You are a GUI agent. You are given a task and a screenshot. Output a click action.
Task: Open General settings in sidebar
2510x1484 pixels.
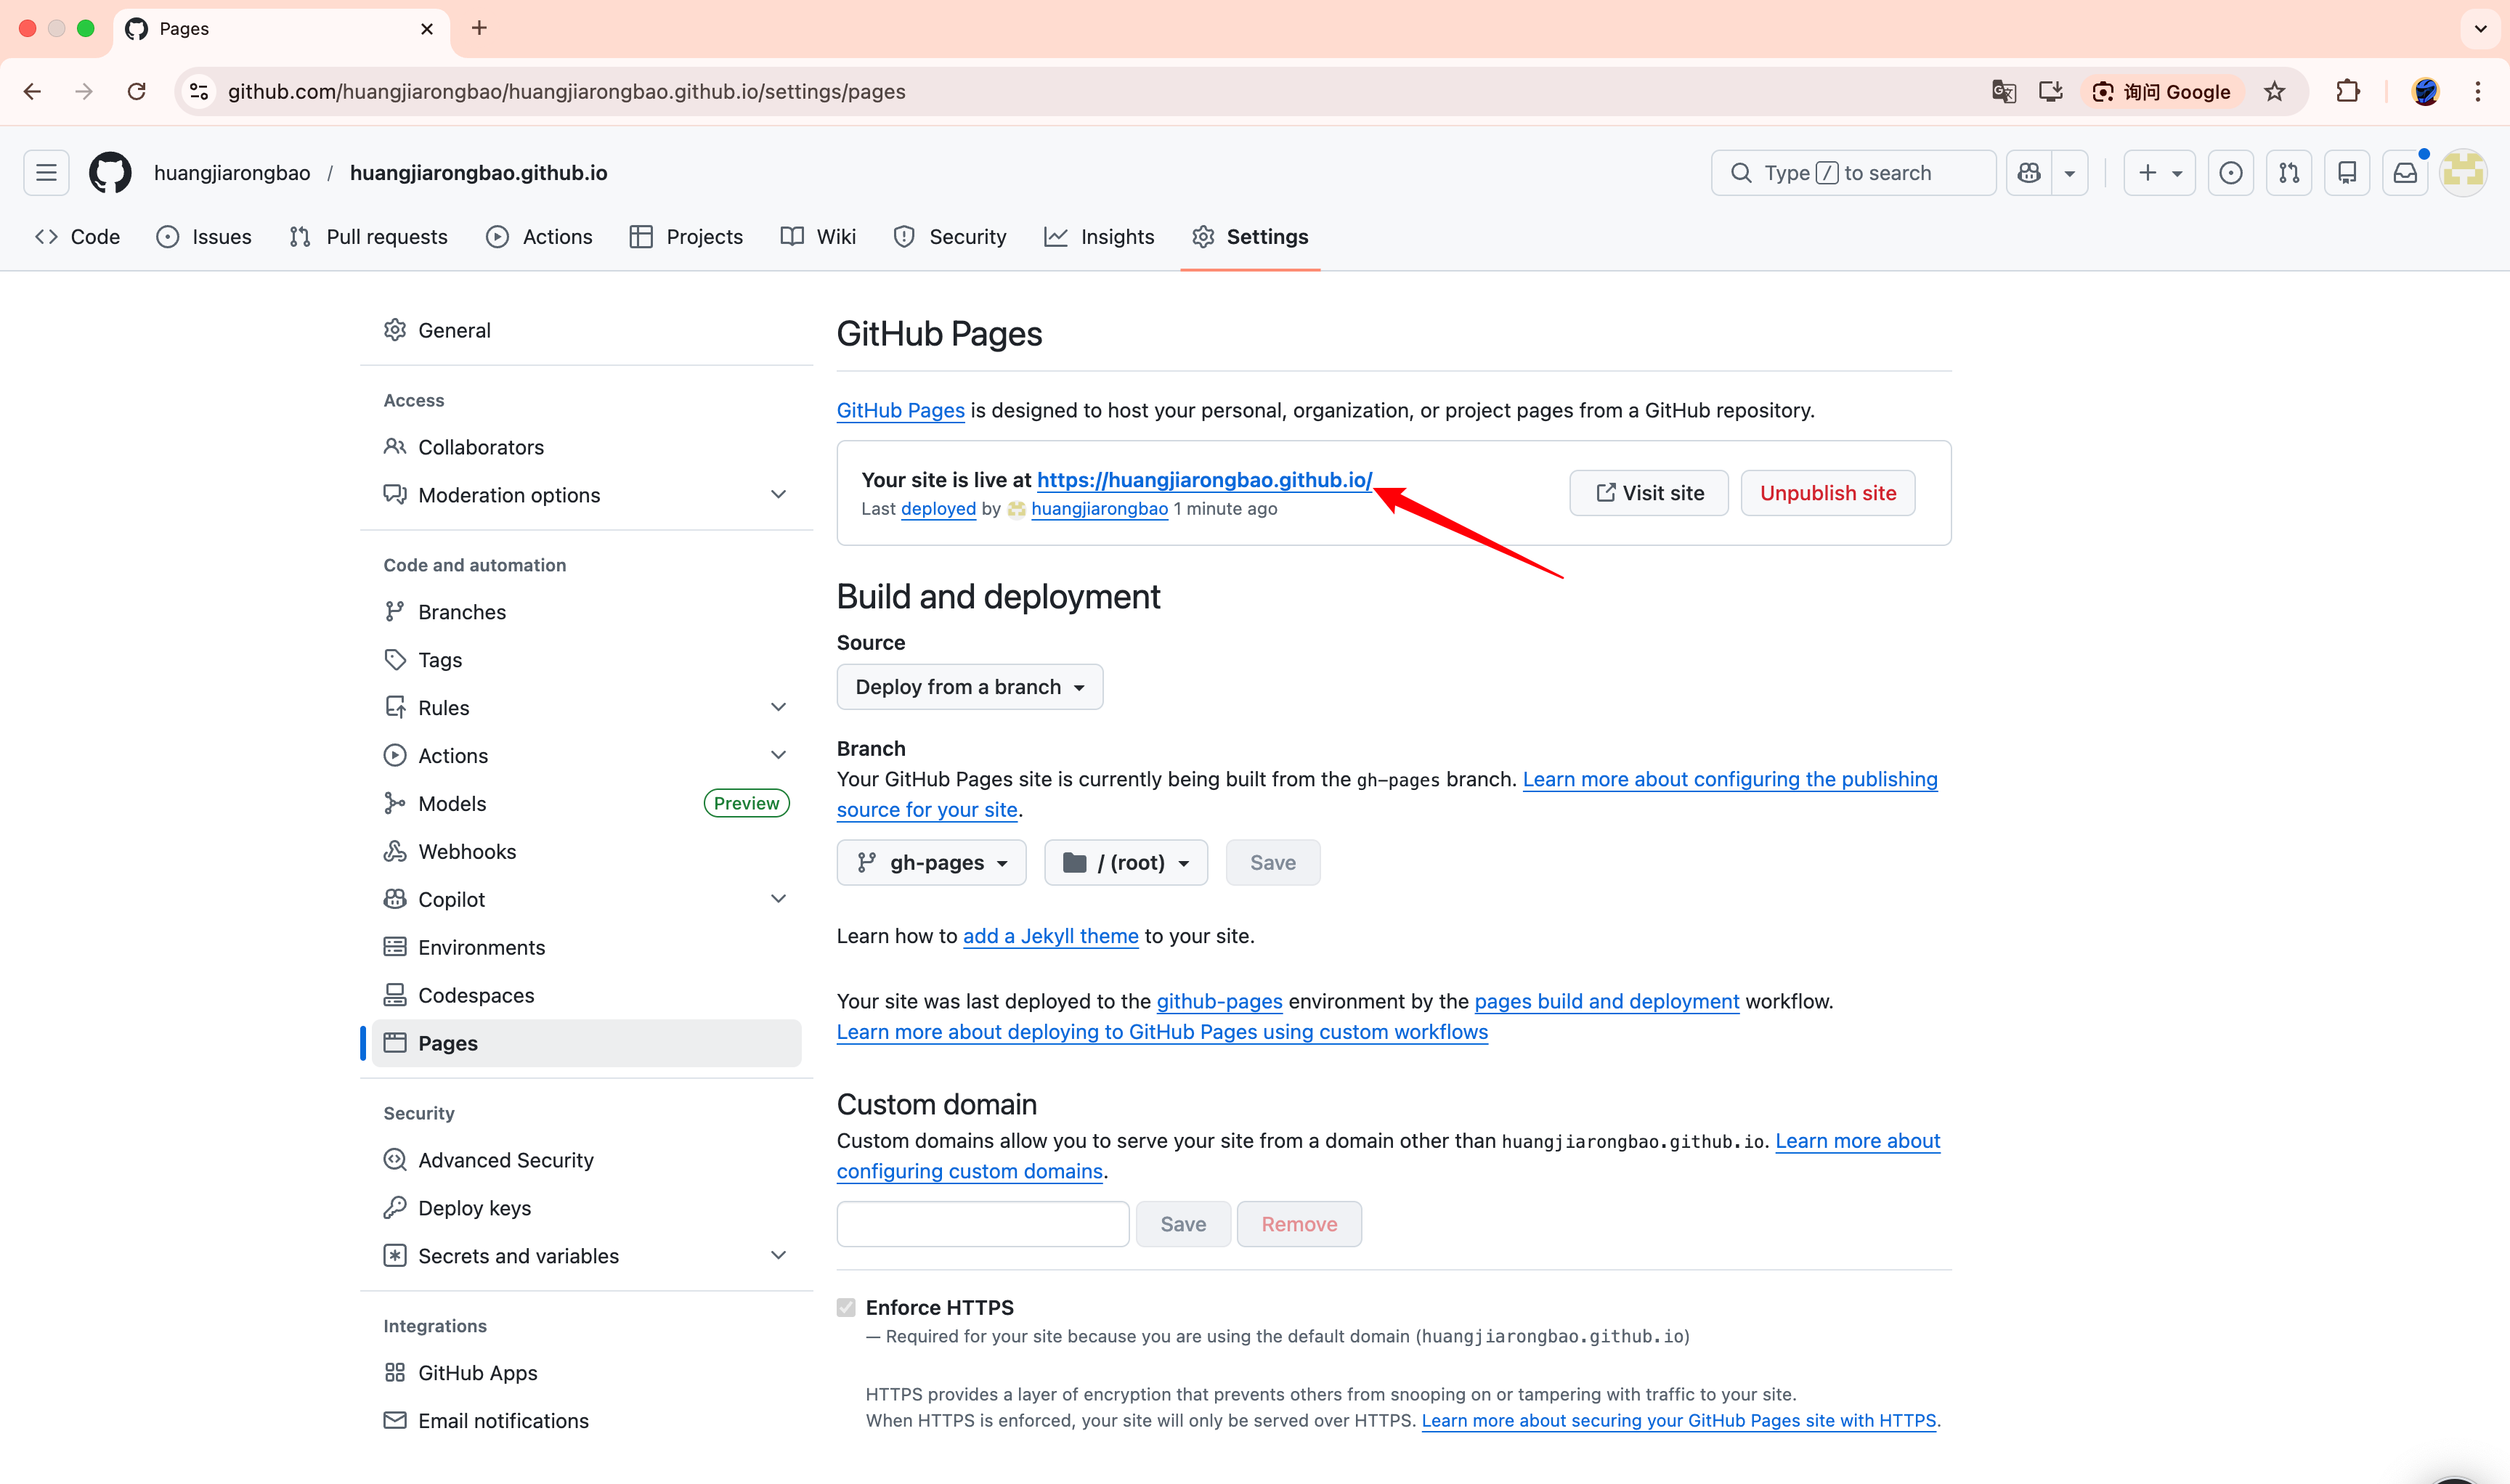[x=586, y=330]
